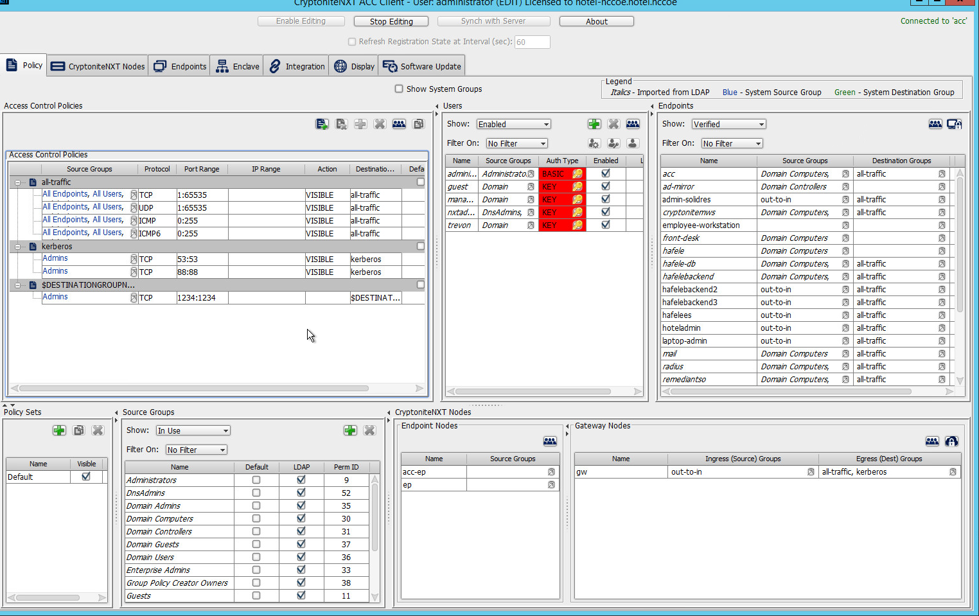Click the Auth Type column header in Users
979x616 pixels.
562,161
